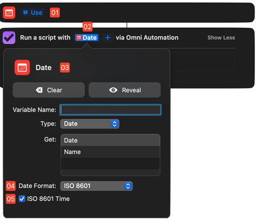Click the 'Run a script with' action text
The height and width of the screenshot is (221, 257).
(x=45, y=37)
